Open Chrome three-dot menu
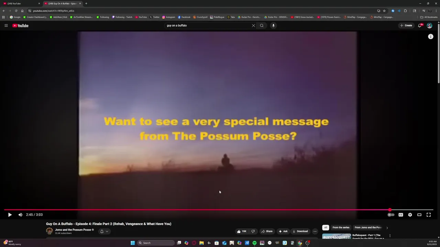Image resolution: width=440 pixels, height=247 pixels. (436, 11)
